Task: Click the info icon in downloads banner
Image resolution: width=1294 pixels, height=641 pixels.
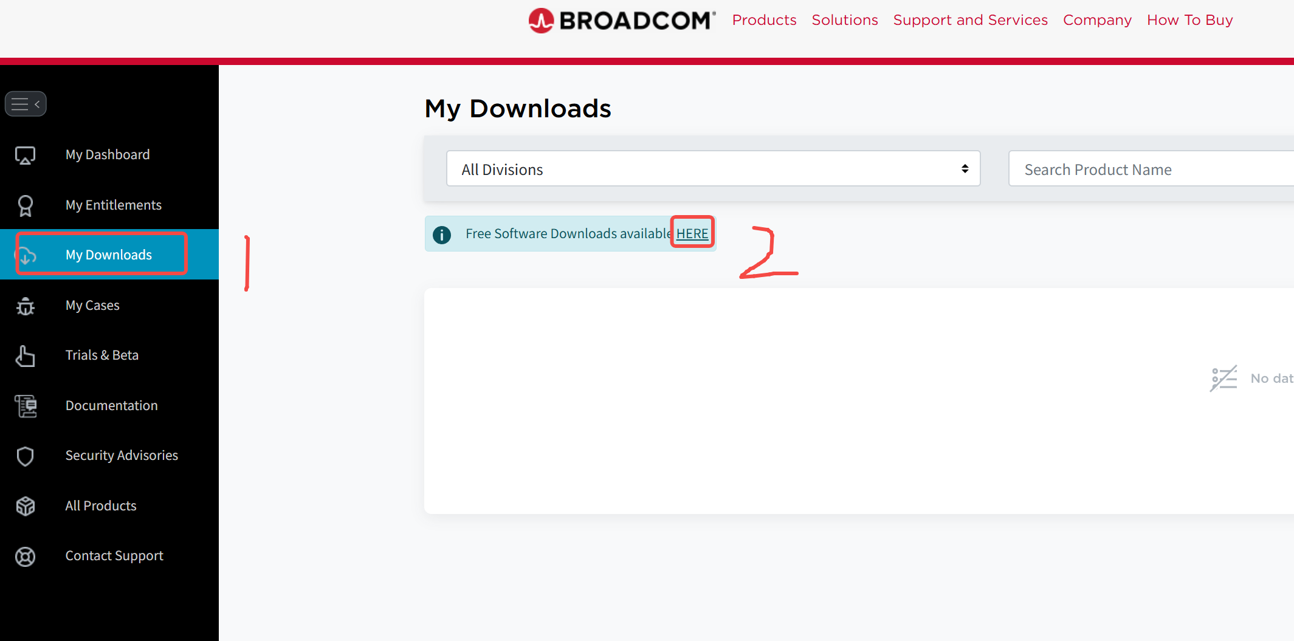Action: pos(442,235)
